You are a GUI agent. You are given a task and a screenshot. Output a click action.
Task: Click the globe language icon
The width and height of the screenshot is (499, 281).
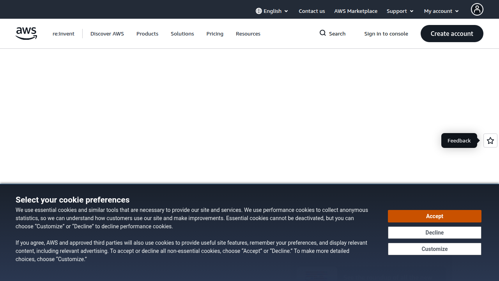point(259,11)
